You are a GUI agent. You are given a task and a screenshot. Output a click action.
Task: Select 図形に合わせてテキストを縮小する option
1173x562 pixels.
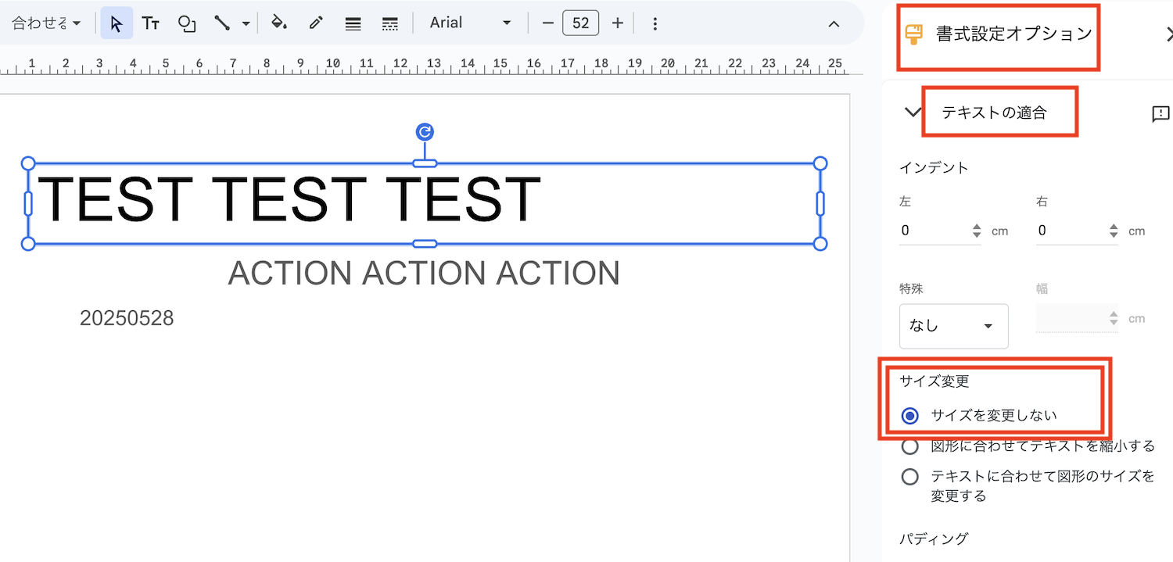coord(909,446)
